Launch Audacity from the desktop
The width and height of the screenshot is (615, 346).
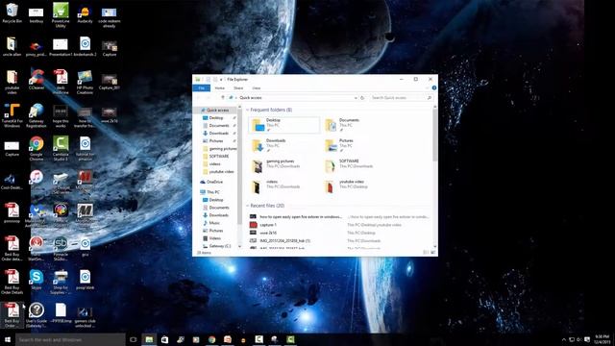tap(85, 12)
